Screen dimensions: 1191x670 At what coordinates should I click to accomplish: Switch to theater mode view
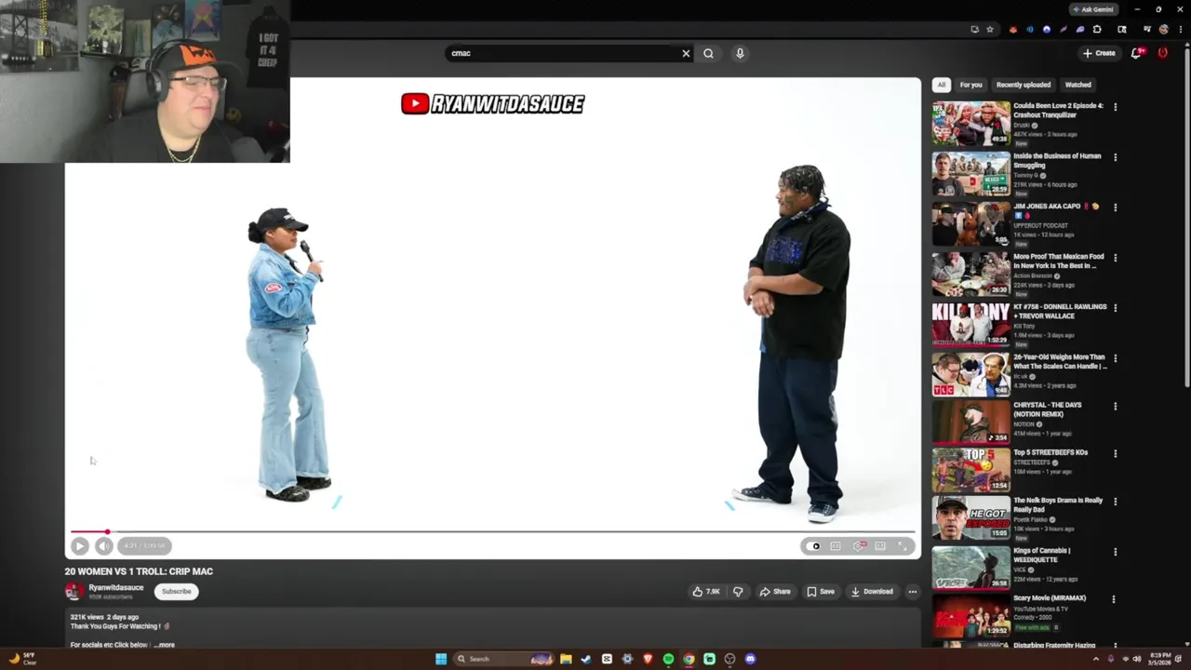click(x=880, y=546)
